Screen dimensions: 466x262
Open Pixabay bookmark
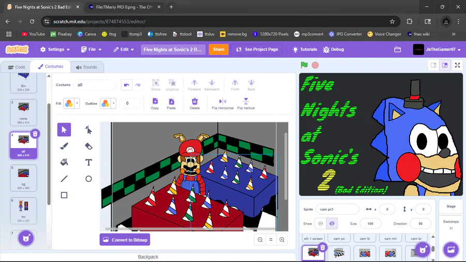point(61,34)
